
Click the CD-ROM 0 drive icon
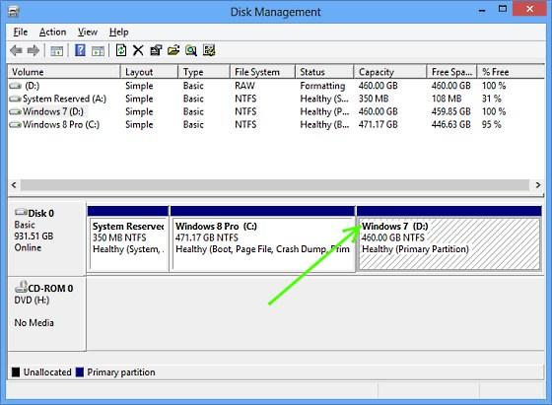tap(21, 287)
